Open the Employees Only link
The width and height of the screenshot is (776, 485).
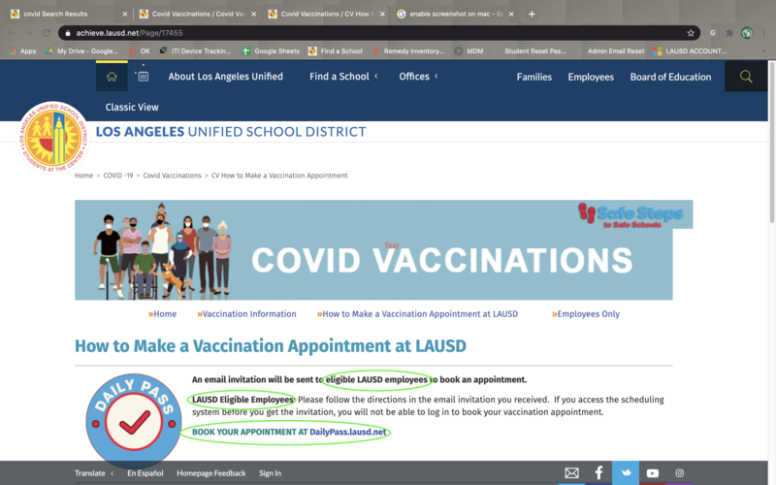586,313
